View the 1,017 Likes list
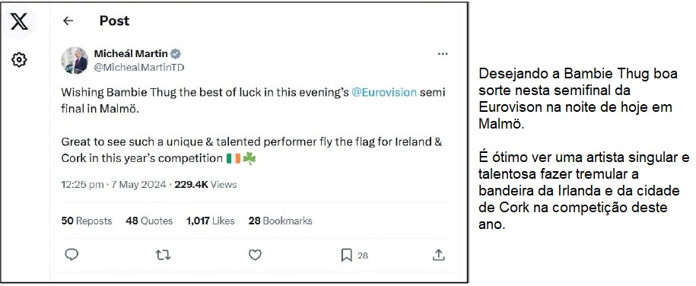Viewport: 696px width, 286px height. click(211, 221)
